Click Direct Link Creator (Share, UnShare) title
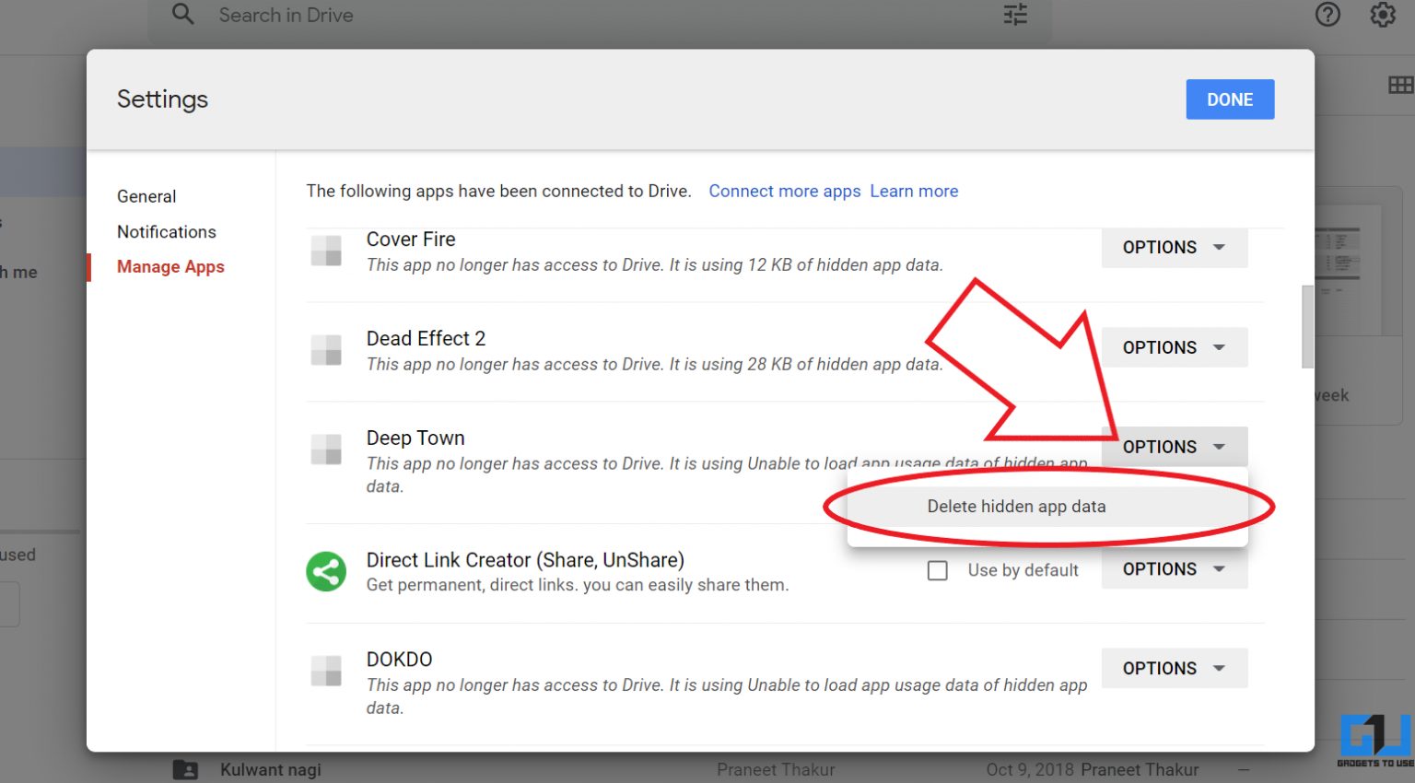This screenshot has width=1415, height=783. pyautogui.click(x=525, y=560)
